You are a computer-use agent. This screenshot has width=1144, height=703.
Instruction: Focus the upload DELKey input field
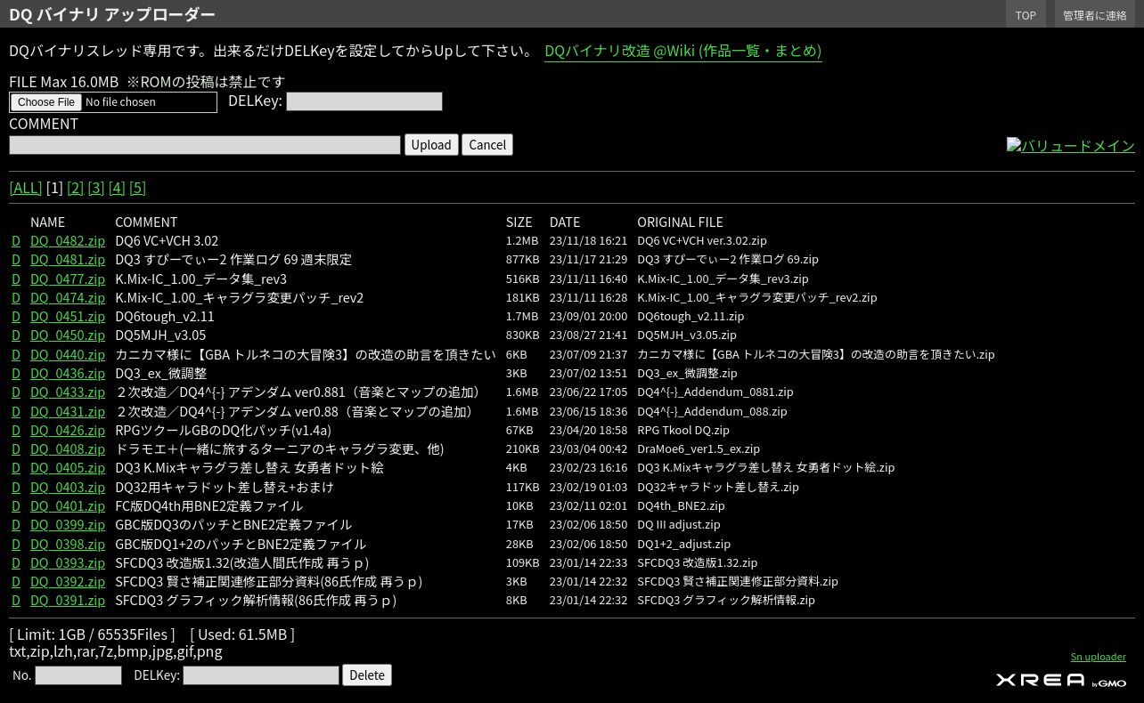tap(364, 101)
